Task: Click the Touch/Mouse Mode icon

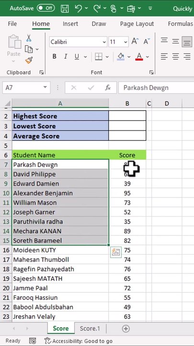Action: (x=114, y=9)
